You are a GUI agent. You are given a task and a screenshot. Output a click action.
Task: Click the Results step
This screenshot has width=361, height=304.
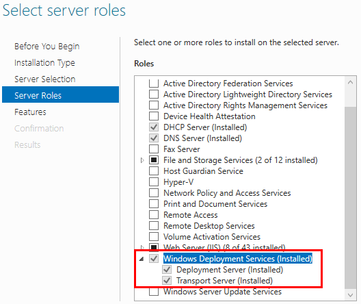[27, 144]
